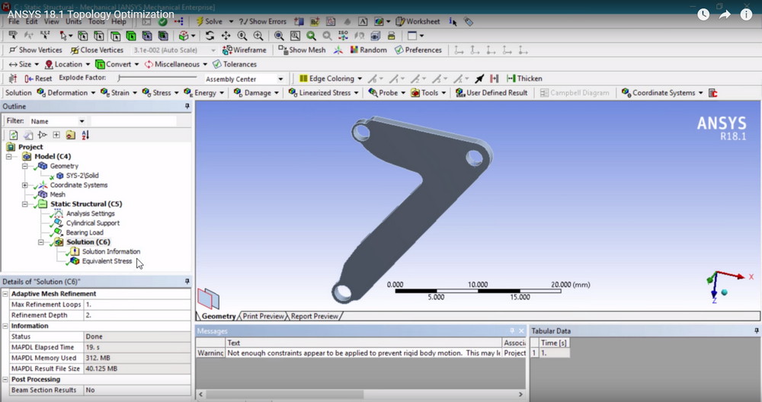This screenshot has width=762, height=402.
Task: Choose Edge selection filter
Action: click(x=99, y=36)
